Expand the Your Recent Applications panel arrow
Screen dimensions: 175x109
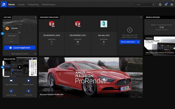coord(141,17)
